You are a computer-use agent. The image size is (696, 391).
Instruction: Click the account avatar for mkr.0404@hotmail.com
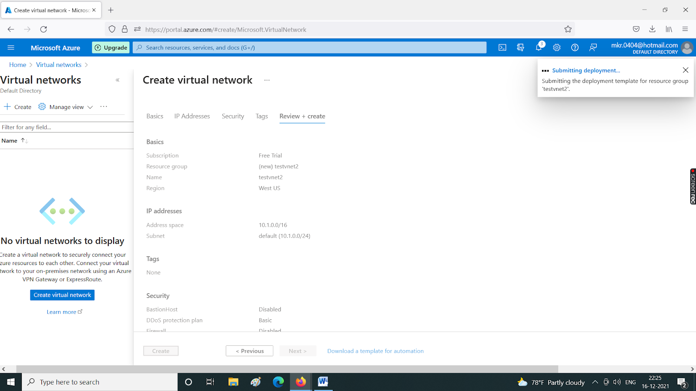click(687, 48)
